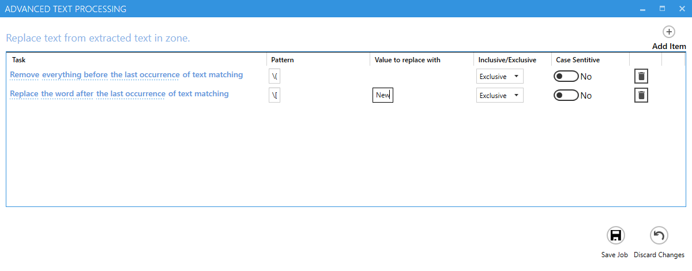Click 'Replace' link in second task

[24, 94]
